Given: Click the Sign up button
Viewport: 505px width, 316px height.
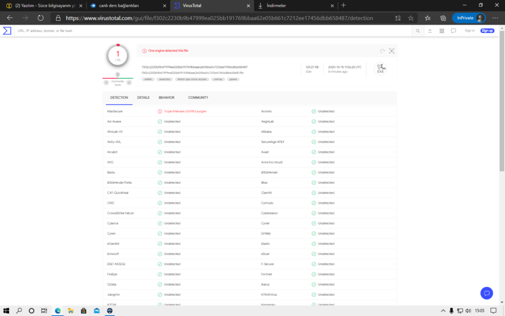Looking at the screenshot, I should 487,31.
